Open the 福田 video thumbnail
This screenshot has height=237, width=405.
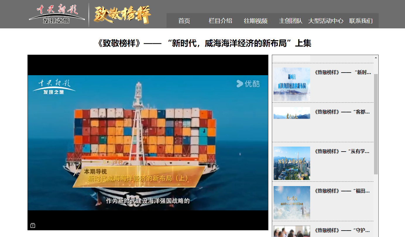pos(292,203)
